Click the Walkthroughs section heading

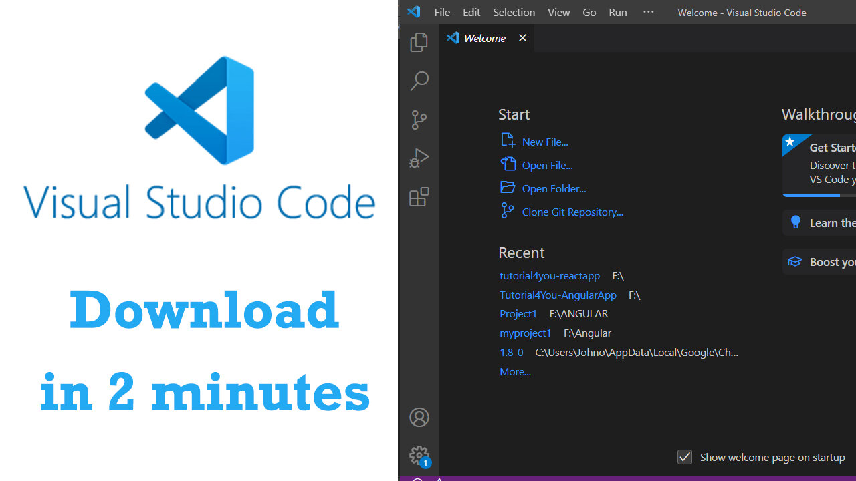point(819,114)
